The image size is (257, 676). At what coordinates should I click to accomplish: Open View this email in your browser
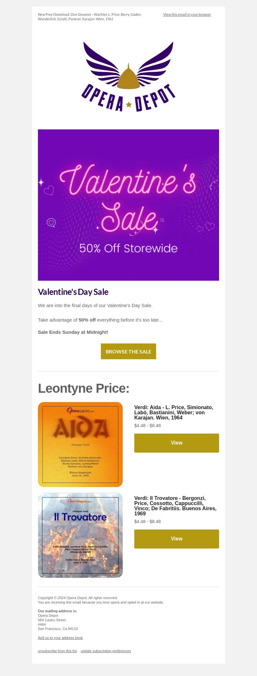[x=187, y=14]
